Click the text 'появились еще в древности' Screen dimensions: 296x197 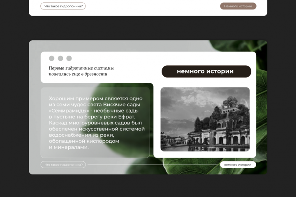click(78, 74)
